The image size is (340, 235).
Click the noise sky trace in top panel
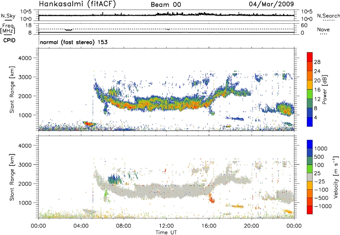[166, 15]
